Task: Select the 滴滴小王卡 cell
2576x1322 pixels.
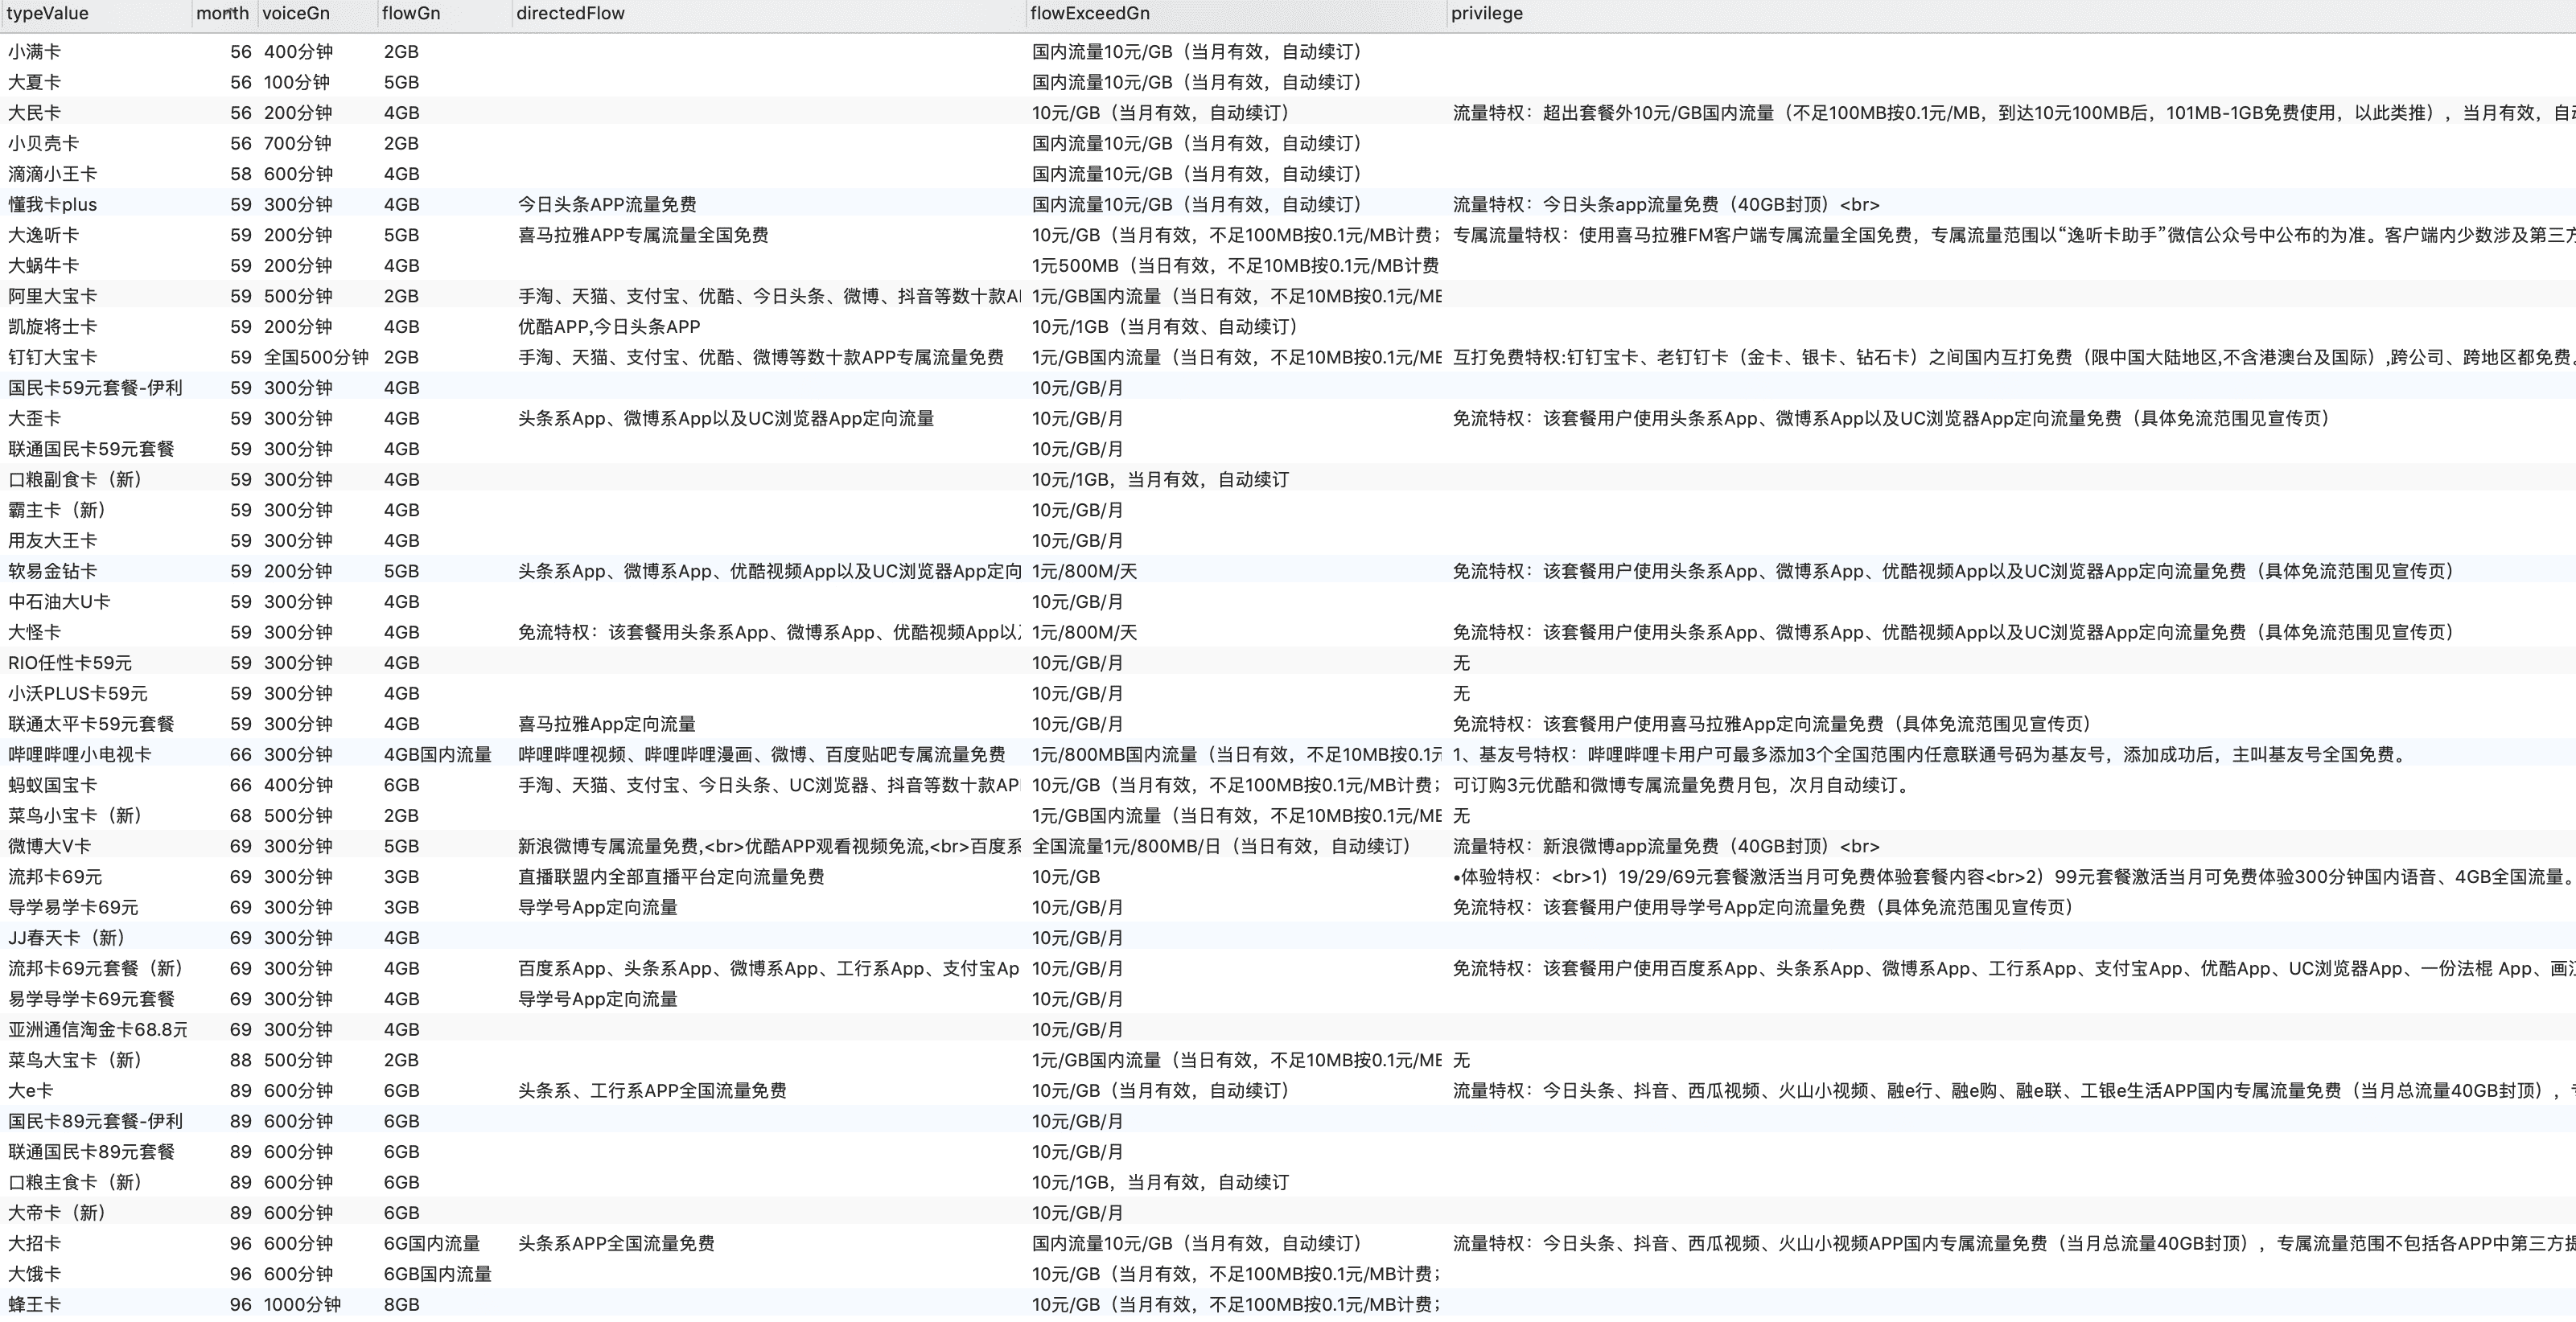Action: [x=52, y=174]
